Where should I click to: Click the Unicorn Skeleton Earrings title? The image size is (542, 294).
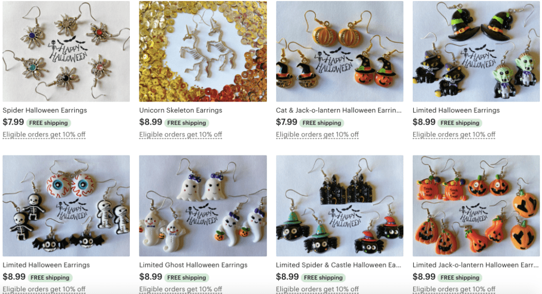(181, 111)
